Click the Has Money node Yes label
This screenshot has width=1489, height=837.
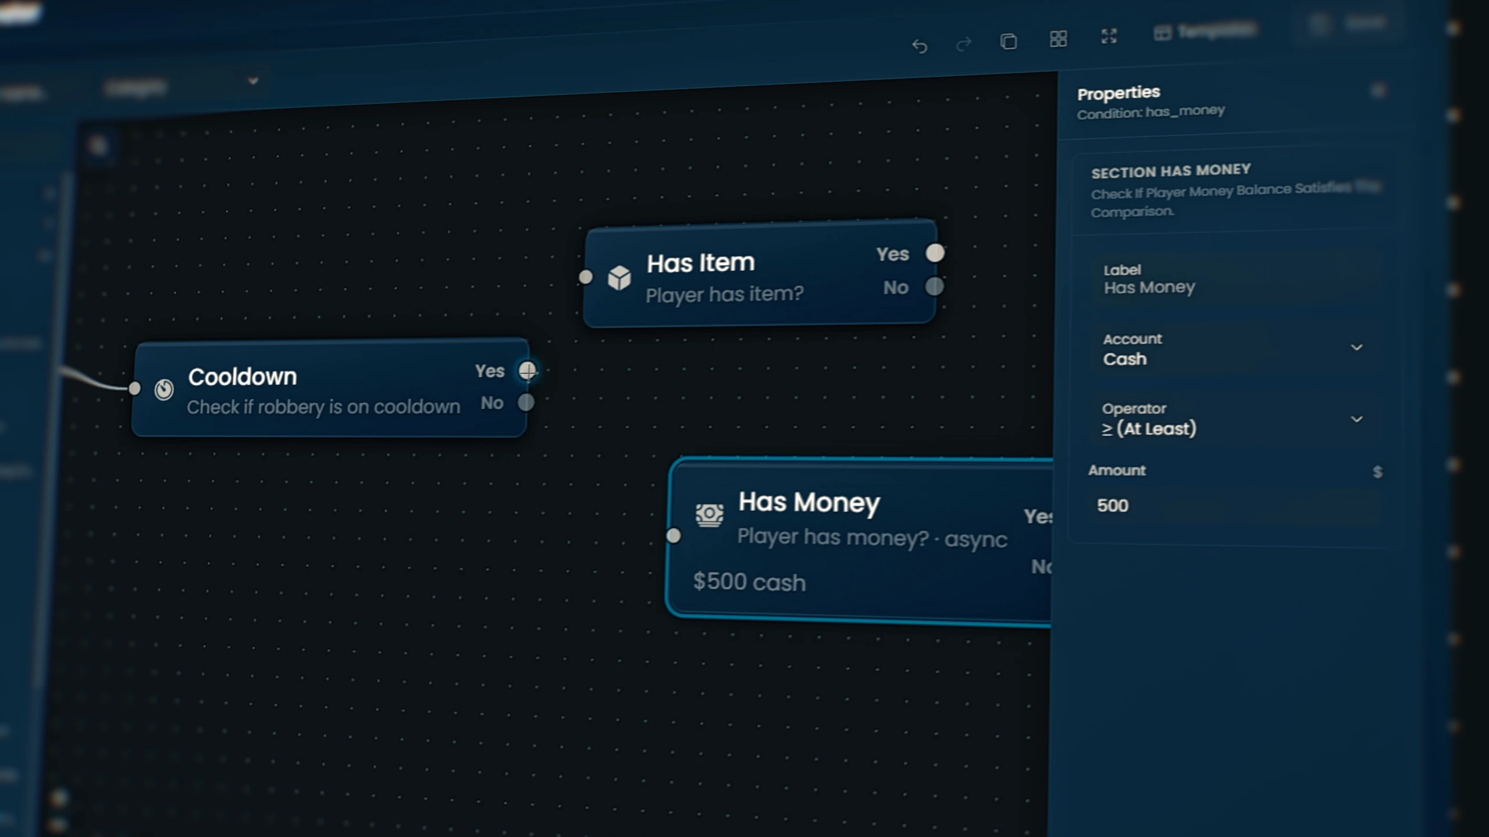pos(1038,516)
